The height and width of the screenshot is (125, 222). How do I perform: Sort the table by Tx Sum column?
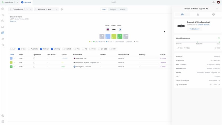coord(163,55)
